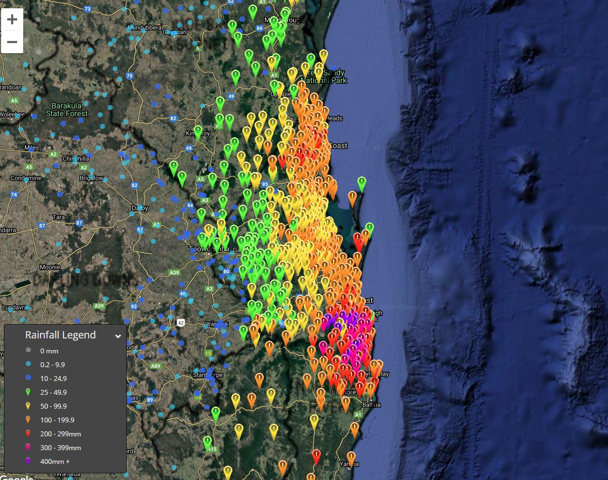Click the red pin near the Yamba area
Viewport: 608px width, 480px height.
click(x=316, y=456)
